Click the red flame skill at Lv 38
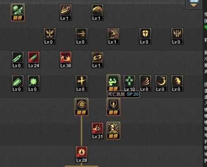The image size is (207, 167). [x=65, y=60]
